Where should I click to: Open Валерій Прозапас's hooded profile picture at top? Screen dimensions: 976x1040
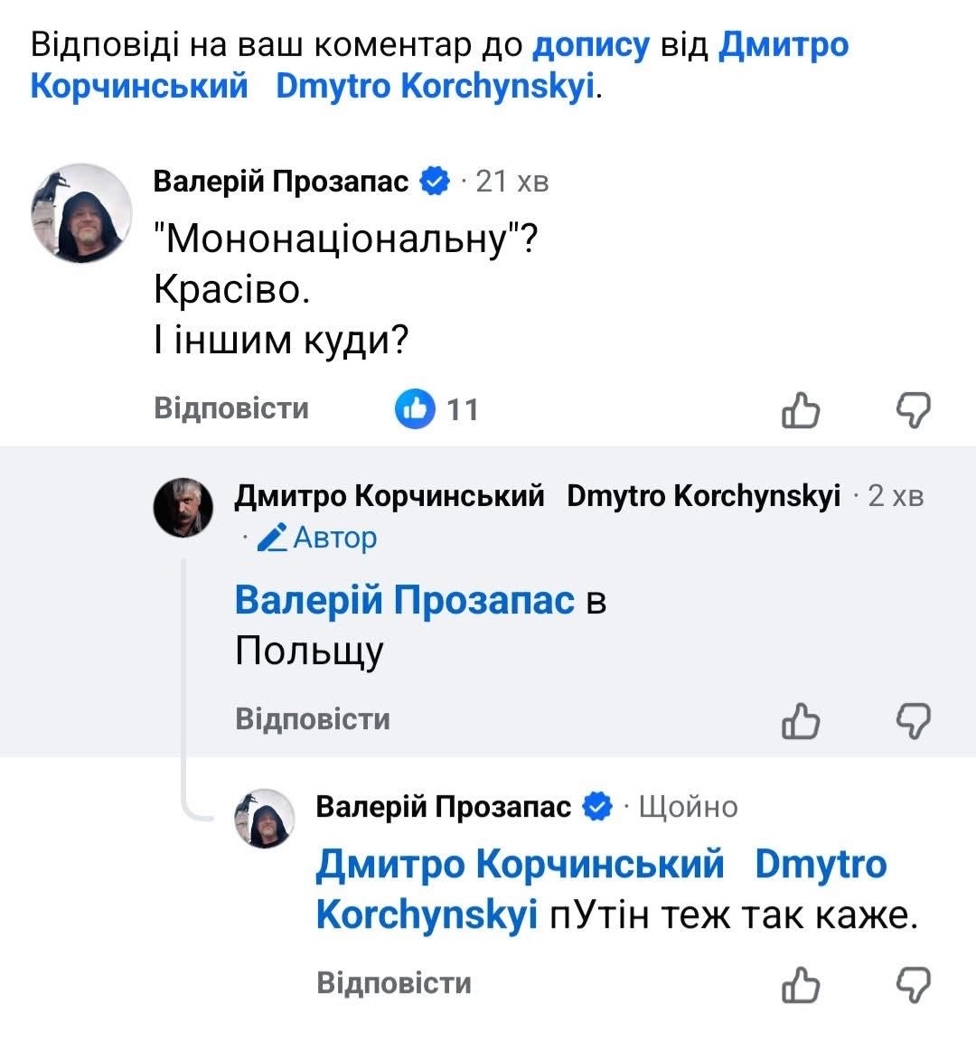tap(82, 213)
